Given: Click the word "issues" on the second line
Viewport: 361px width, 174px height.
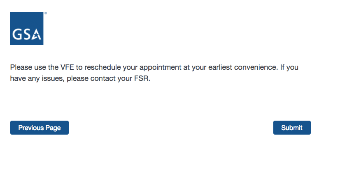Looking at the screenshot, I should [52, 78].
